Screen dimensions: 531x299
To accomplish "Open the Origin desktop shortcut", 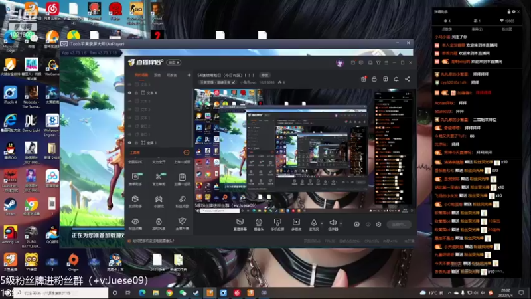I will pyautogui.click(x=73, y=262).
